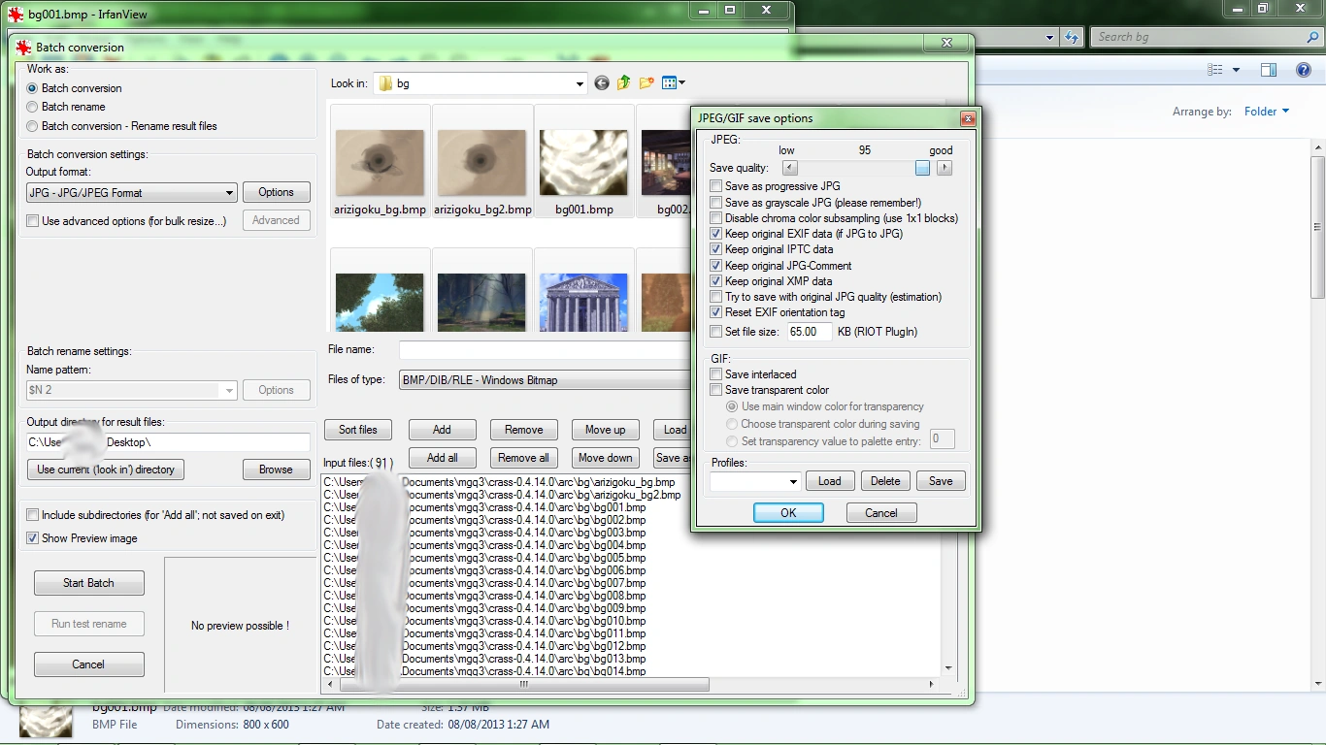Select the bg001.bmp thumbnail
This screenshot has width=1326, height=745.
click(584, 161)
